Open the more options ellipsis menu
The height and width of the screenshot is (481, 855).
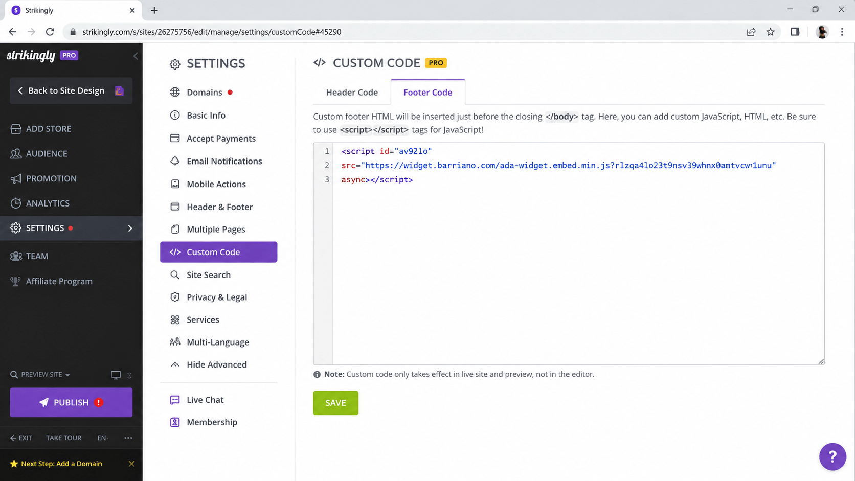(128, 438)
